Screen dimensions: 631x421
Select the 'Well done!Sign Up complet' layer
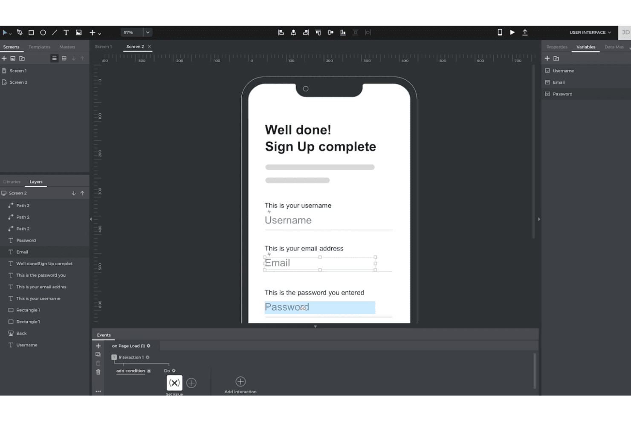tap(44, 264)
